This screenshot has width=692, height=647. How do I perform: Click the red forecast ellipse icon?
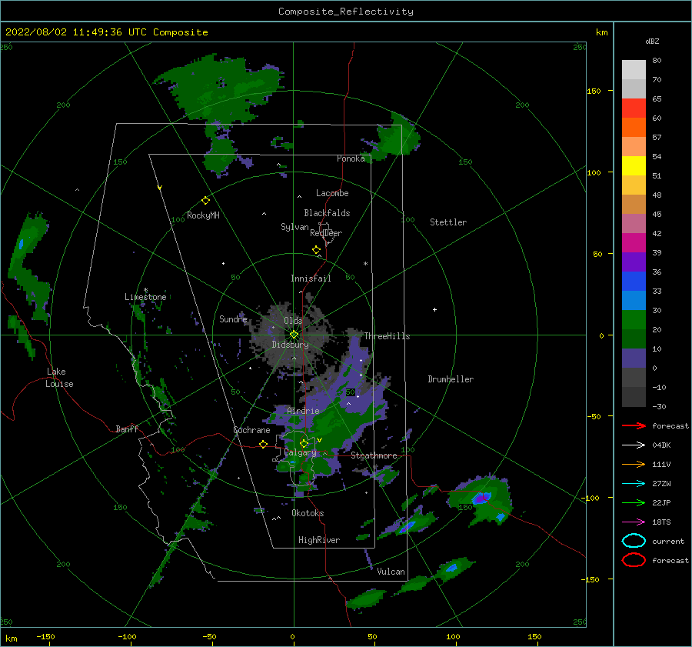pos(634,560)
